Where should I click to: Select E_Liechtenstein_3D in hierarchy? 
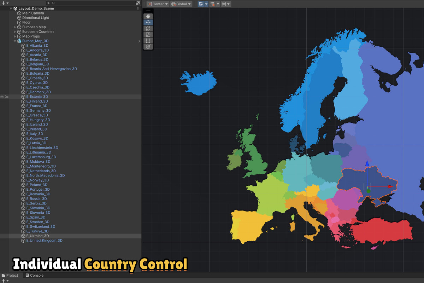[x=42, y=148]
